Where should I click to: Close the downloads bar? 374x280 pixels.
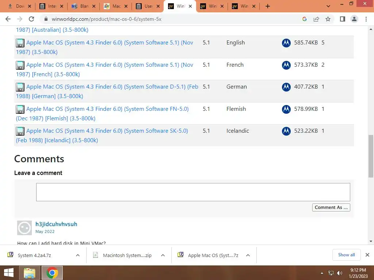[x=367, y=255]
